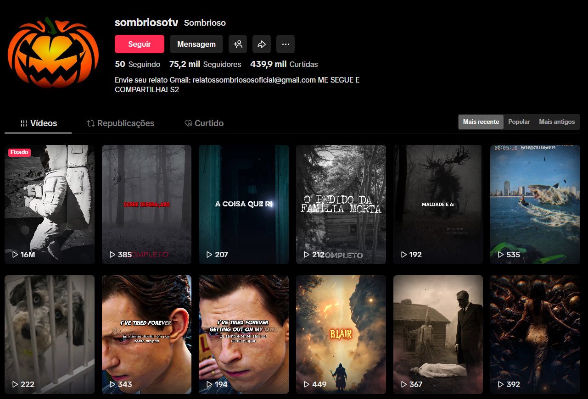Open the shark attack video thumbnail
Screen dimensions: 588x399
535,204
